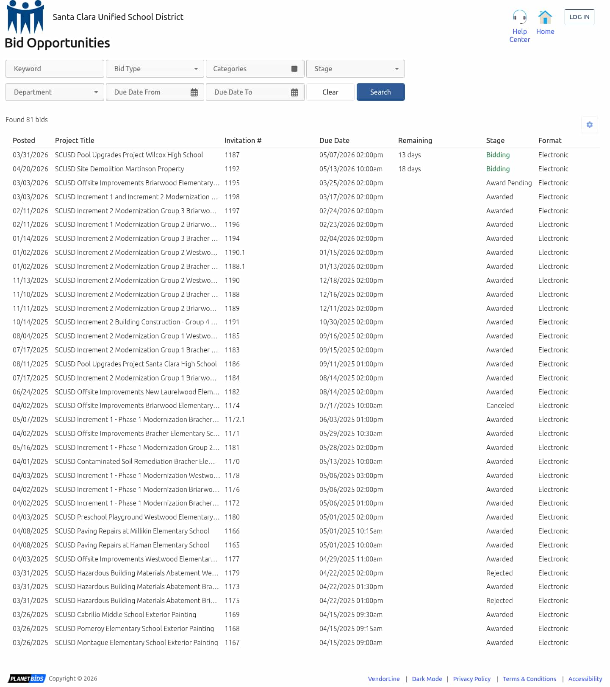Viewport: 610px width, 687px height.
Task: Focus the Keyword search field
Action: (55, 69)
